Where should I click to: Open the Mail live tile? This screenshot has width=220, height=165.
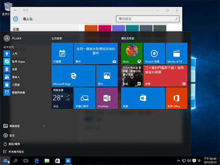pos(96,53)
